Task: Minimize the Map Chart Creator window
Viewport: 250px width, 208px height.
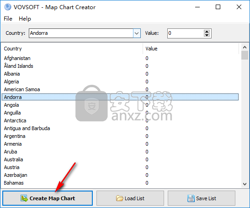Action: point(197,7)
